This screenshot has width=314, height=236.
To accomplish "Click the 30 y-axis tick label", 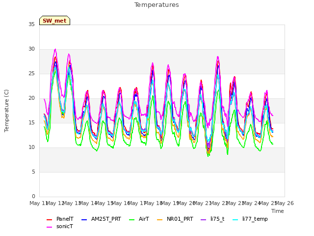I will tap(31, 49).
